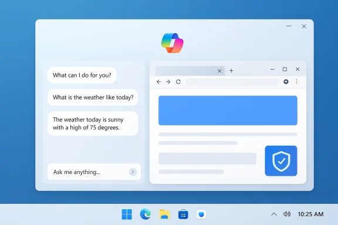Select the open browser tab
This screenshot has height=225, width=338.
(190, 71)
